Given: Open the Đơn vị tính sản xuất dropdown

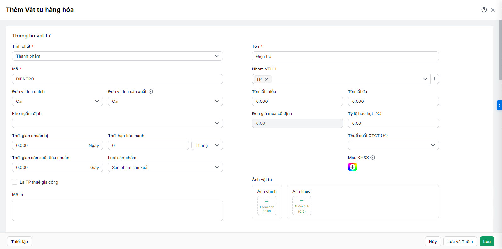Looking at the screenshot, I should [x=165, y=101].
